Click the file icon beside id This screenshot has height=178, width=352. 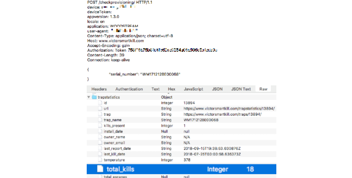tap(100, 103)
